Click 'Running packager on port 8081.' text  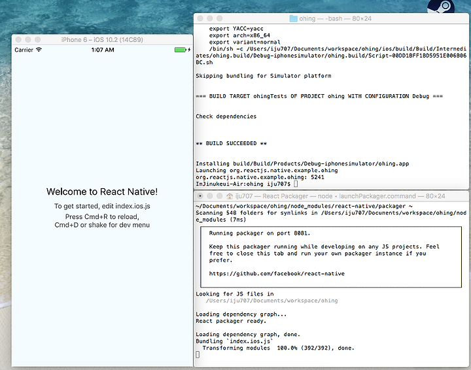click(x=260, y=233)
